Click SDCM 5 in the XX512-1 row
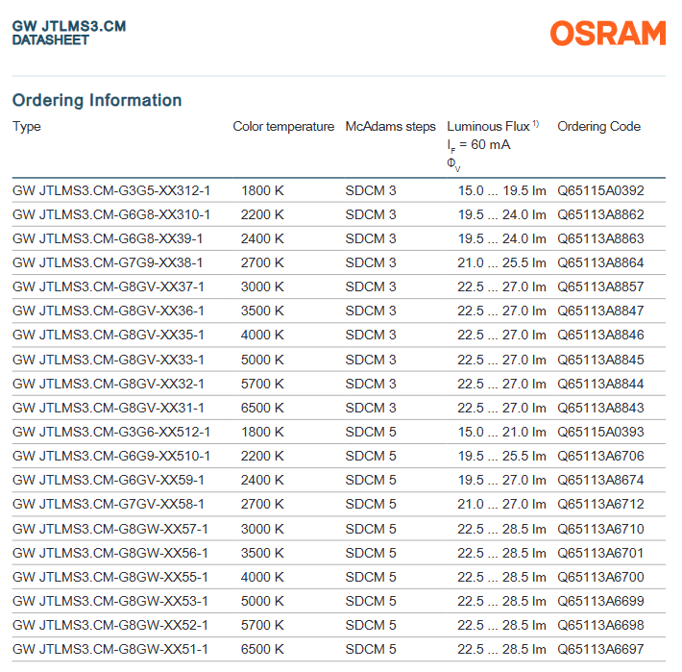This screenshot has width=682, height=672. click(371, 432)
